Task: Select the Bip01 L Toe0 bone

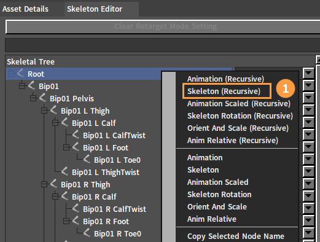Action: pos(117,160)
